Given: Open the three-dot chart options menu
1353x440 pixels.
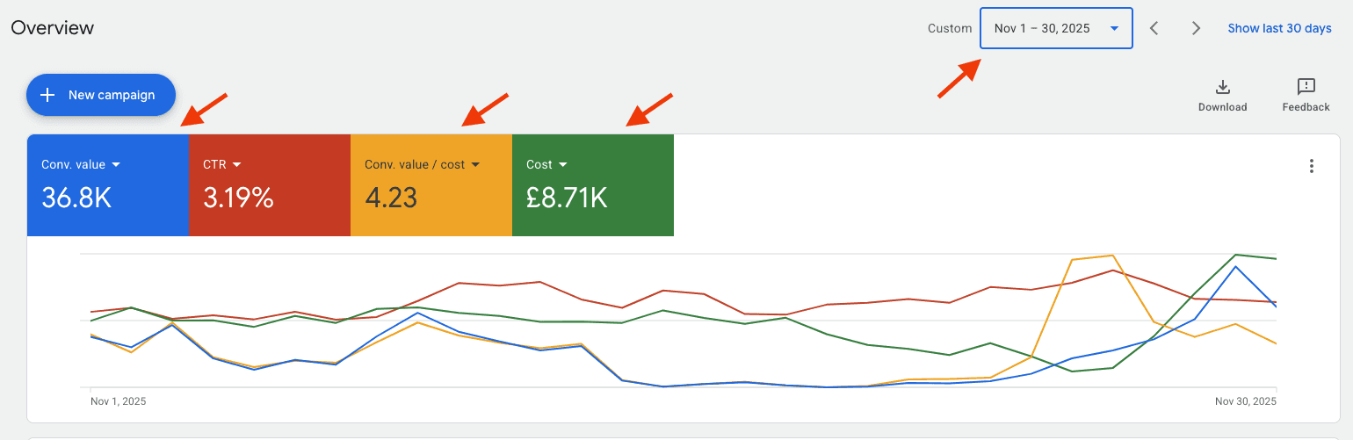Looking at the screenshot, I should pyautogui.click(x=1311, y=166).
